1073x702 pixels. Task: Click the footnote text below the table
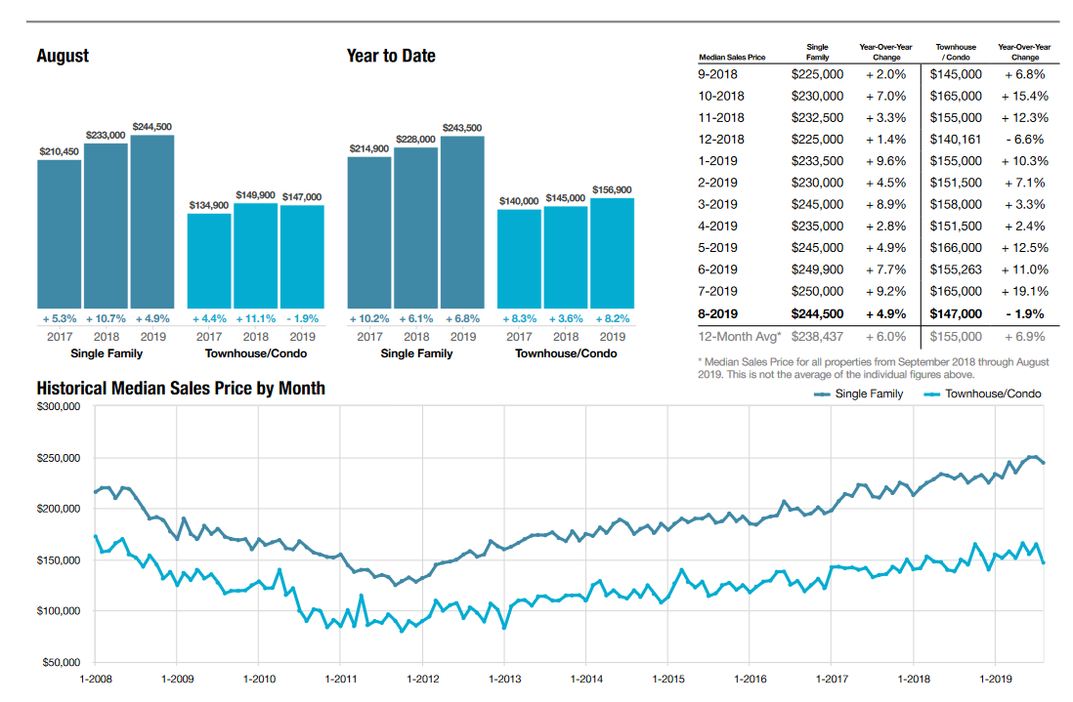pyautogui.click(x=874, y=368)
